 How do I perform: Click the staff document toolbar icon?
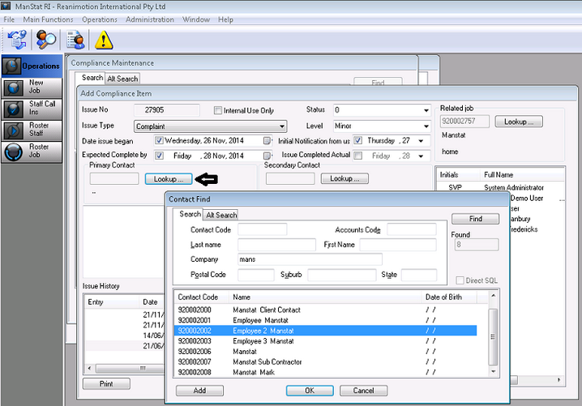pyautogui.click(x=76, y=38)
